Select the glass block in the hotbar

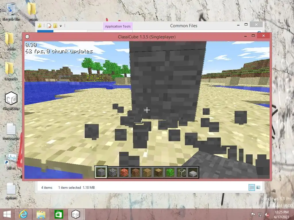[181, 172]
